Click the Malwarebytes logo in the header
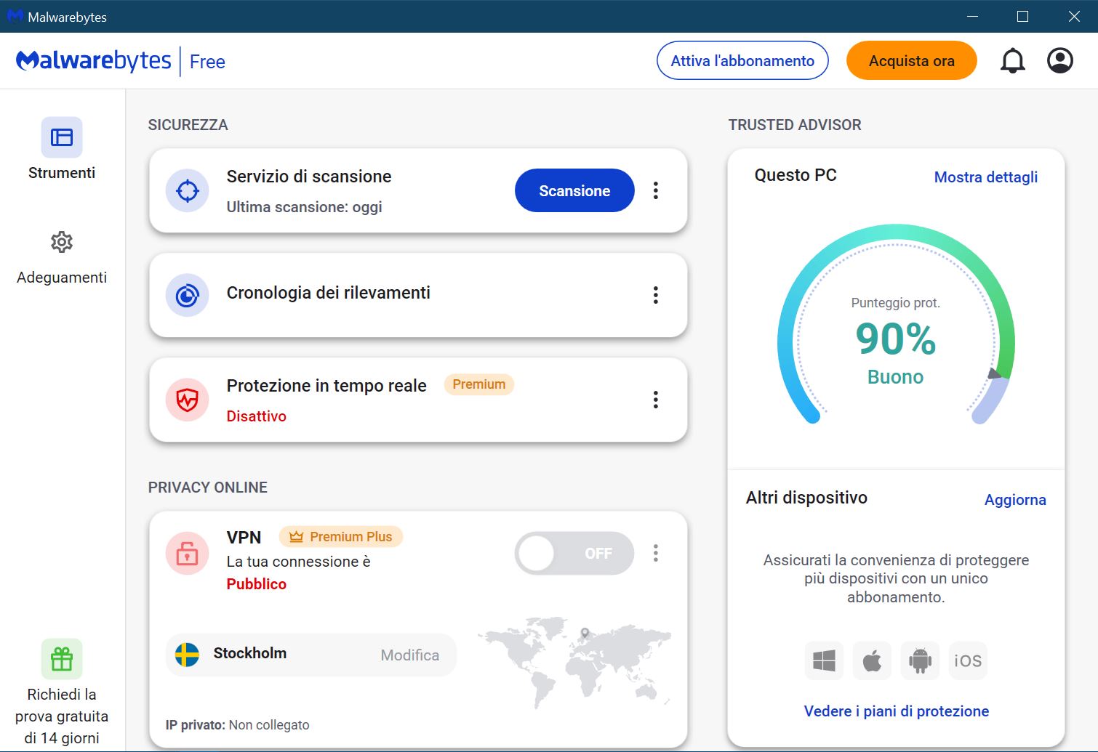Screen dimensions: 1098x752 click(94, 61)
